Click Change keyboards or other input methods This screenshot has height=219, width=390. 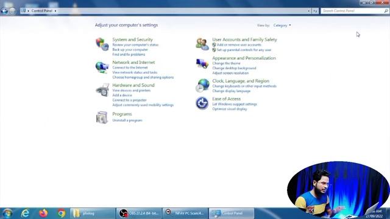244,86
